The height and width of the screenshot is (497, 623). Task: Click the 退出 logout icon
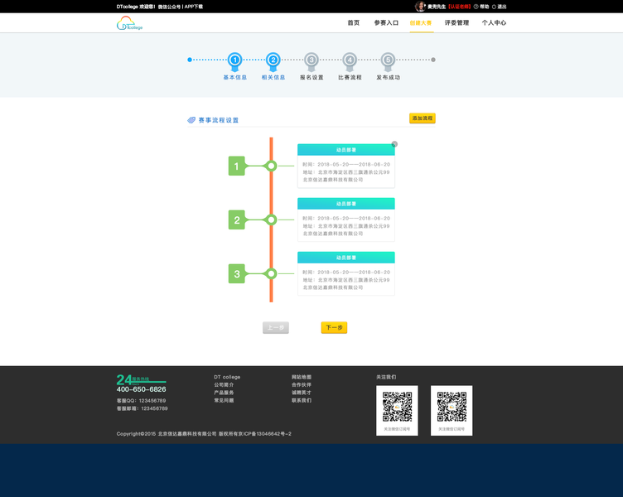pyautogui.click(x=495, y=7)
